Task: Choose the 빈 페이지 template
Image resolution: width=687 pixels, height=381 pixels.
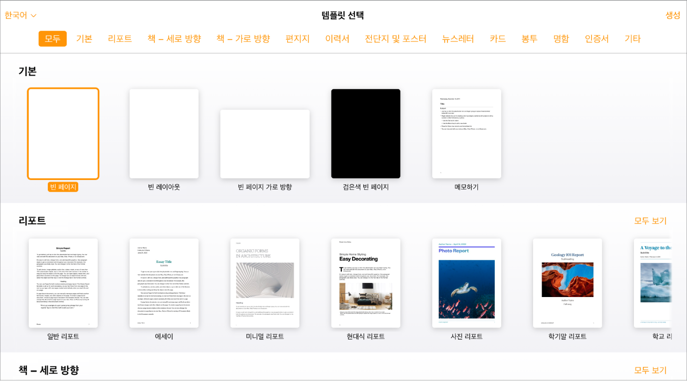Action: [x=63, y=133]
